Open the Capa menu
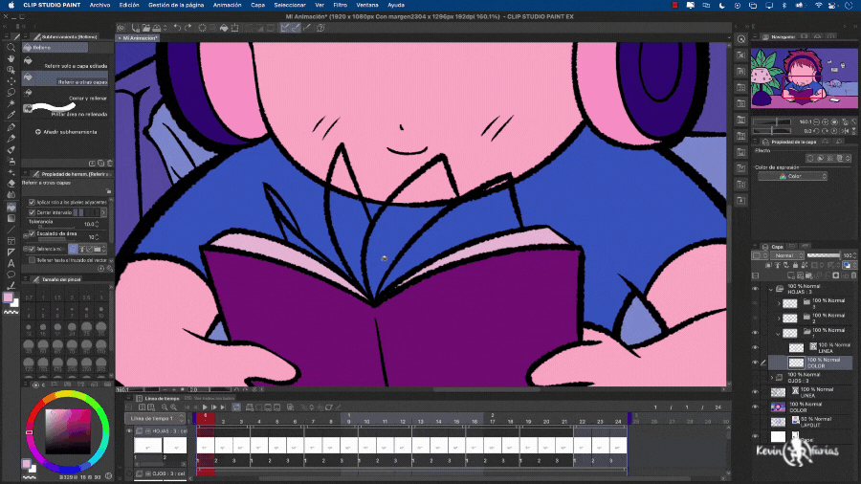The width and height of the screenshot is (861, 484). [x=258, y=5]
